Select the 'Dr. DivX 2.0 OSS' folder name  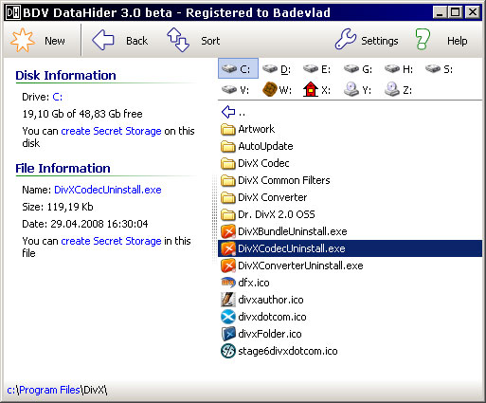point(277,214)
